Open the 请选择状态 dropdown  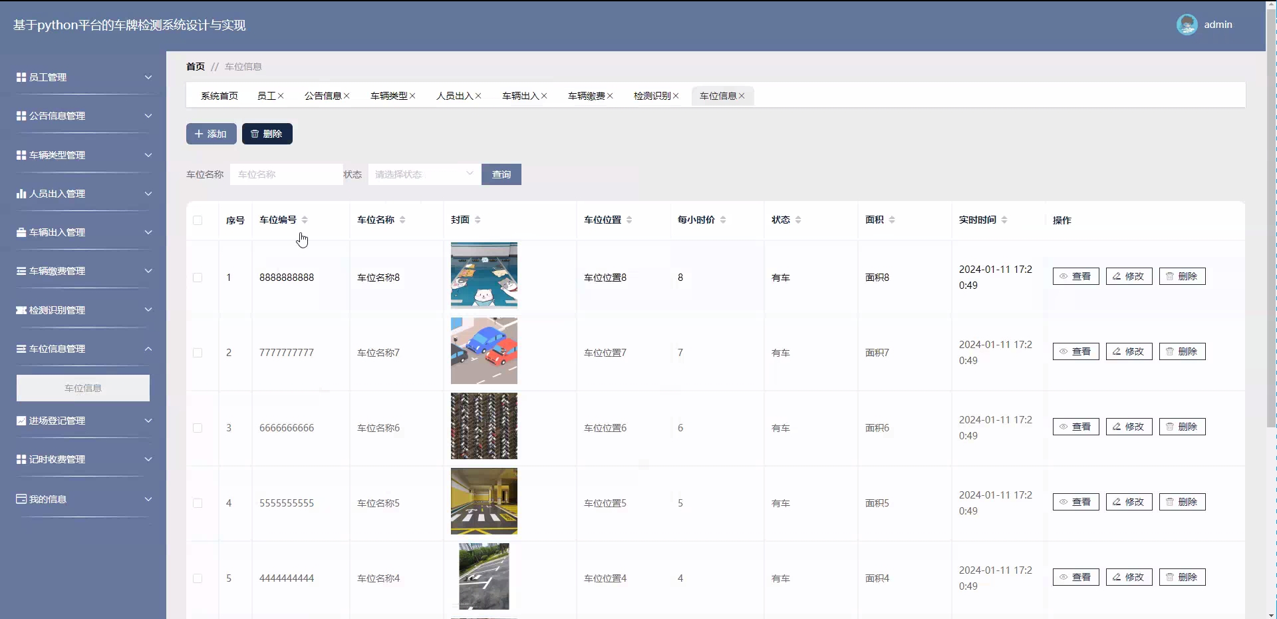pos(424,174)
